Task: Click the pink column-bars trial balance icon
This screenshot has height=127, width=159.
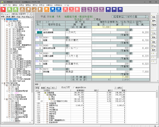Action: [x=77, y=9]
